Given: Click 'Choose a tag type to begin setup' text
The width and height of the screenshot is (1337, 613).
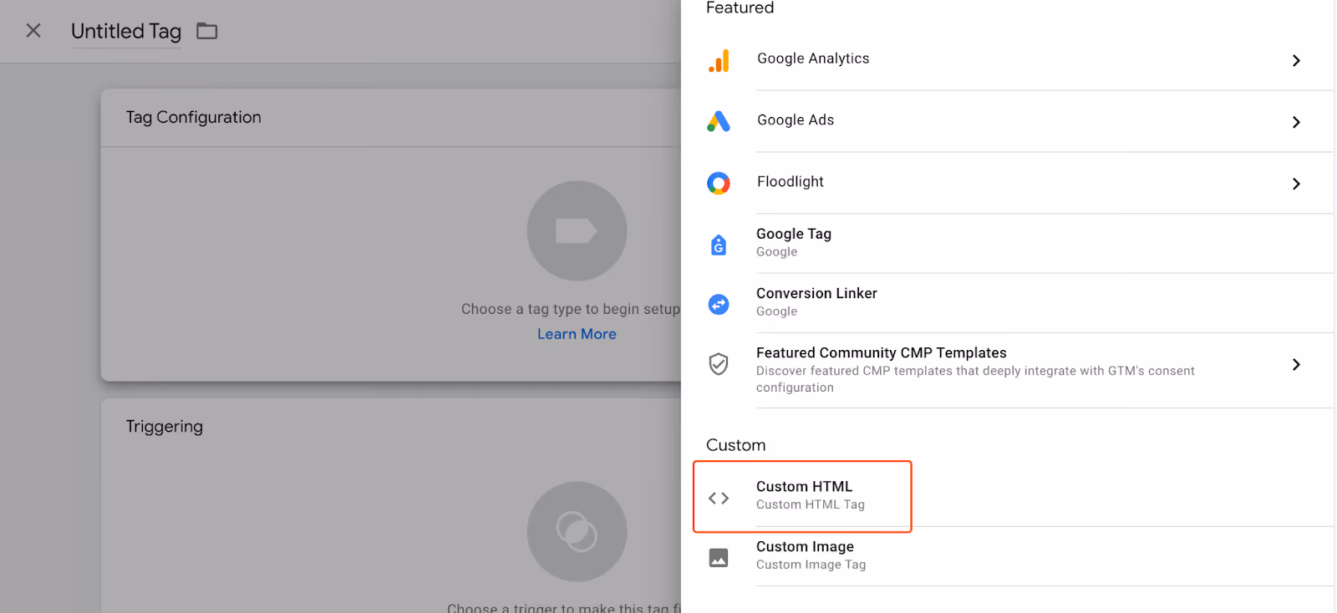Looking at the screenshot, I should (x=571, y=309).
